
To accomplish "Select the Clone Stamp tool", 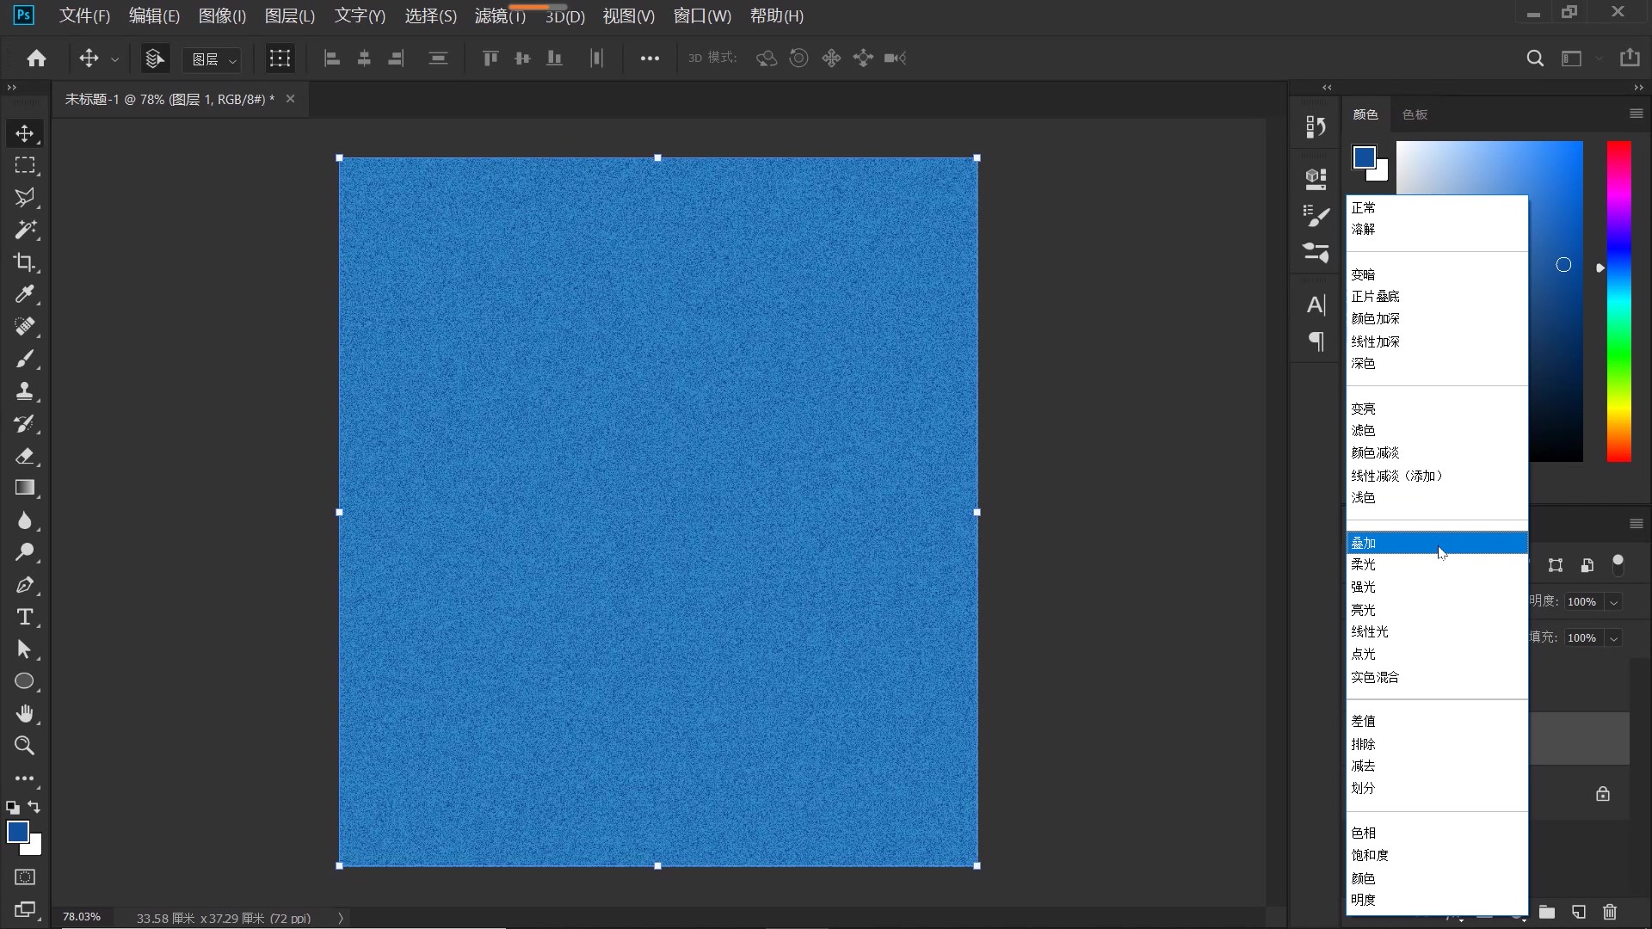I will [25, 391].
